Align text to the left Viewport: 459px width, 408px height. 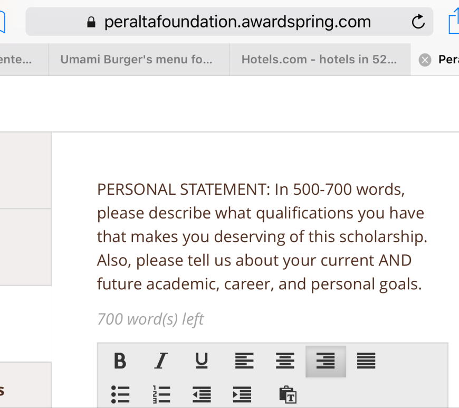coord(244,361)
